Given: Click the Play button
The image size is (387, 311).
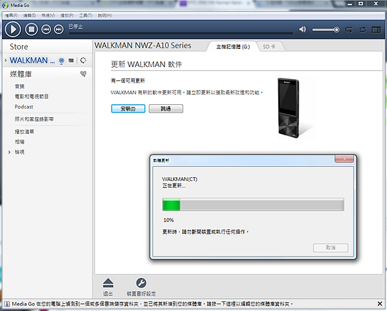Looking at the screenshot, I should click(x=13, y=30).
